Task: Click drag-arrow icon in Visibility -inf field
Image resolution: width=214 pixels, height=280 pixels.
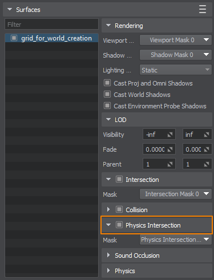Action: tap(170, 135)
